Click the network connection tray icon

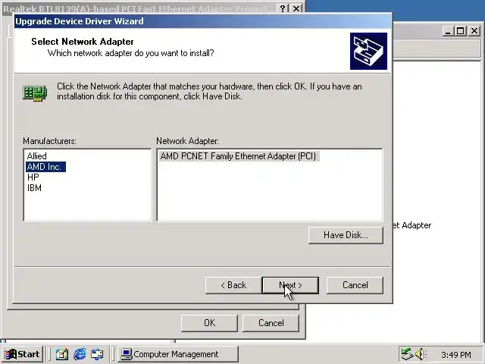[407, 354]
